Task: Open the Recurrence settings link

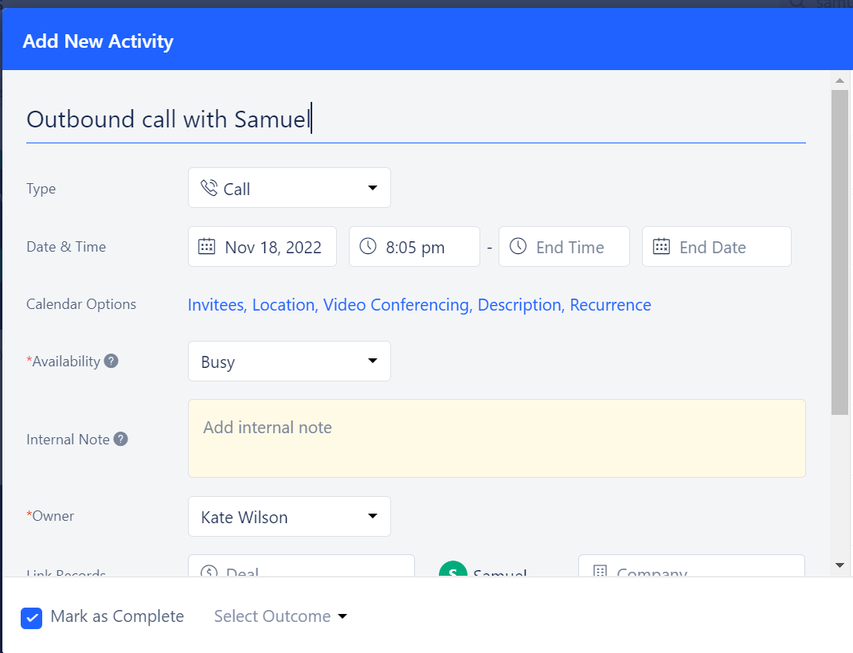Action: click(610, 304)
